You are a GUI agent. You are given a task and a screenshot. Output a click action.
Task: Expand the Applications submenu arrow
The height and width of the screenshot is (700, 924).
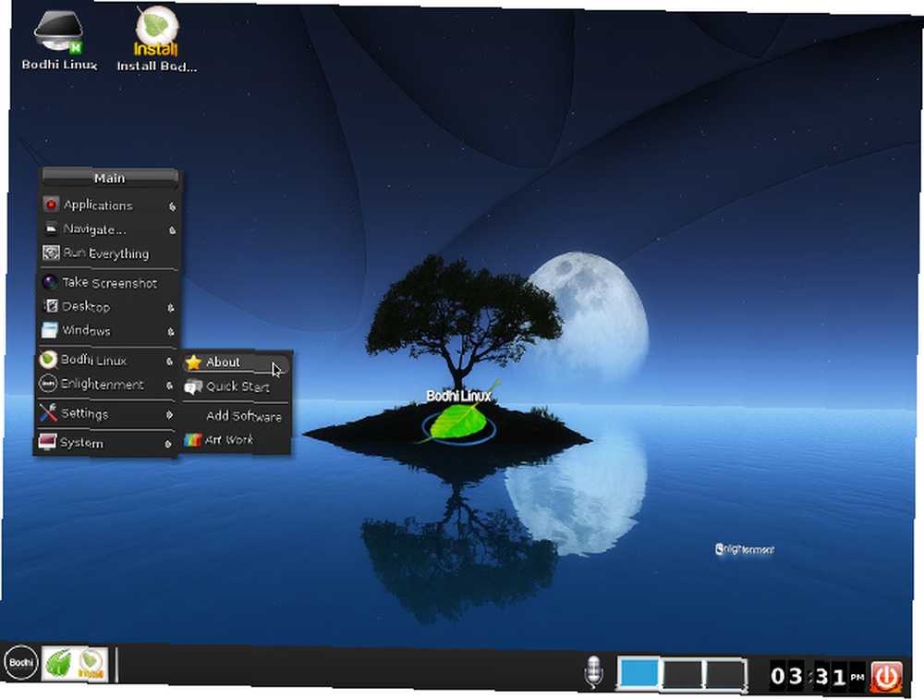click(x=172, y=206)
